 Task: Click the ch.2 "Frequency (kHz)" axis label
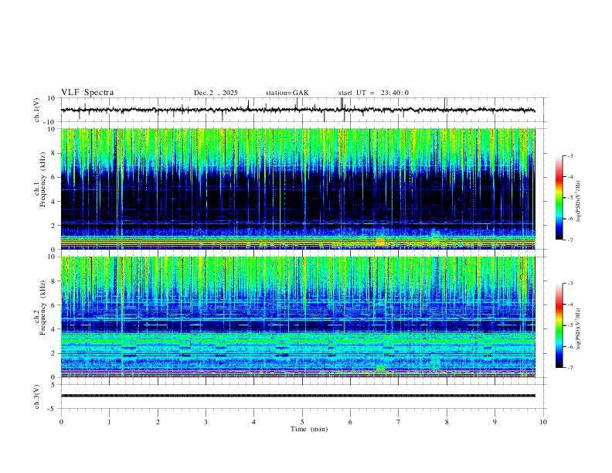(x=42, y=308)
